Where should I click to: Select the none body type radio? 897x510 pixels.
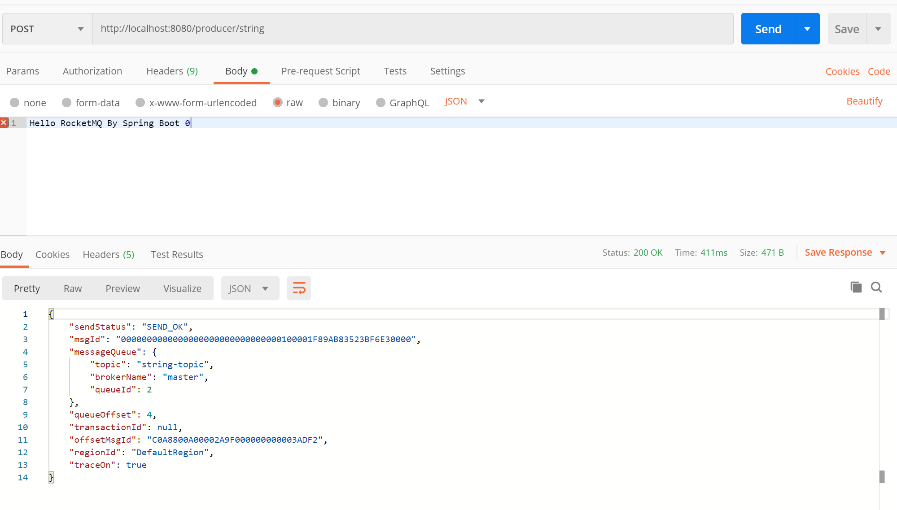(15, 103)
